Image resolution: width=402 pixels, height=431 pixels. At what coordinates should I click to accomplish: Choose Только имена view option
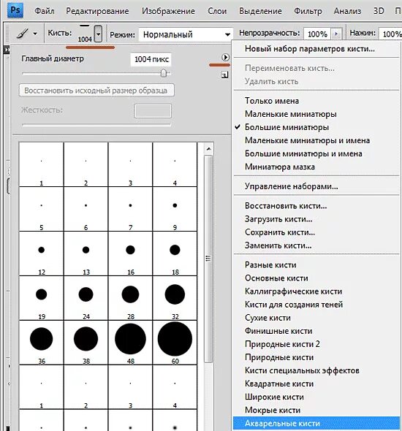[272, 101]
